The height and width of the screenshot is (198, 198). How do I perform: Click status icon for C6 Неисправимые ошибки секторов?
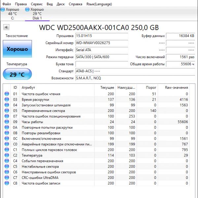click(7, 172)
